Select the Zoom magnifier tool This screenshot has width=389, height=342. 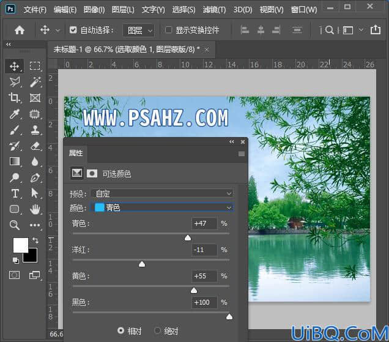tap(15, 225)
